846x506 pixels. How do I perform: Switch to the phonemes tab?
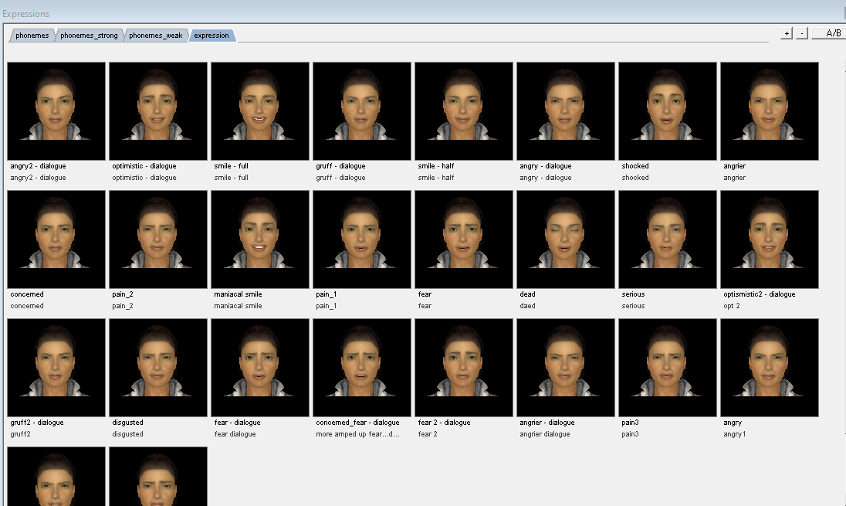point(32,36)
